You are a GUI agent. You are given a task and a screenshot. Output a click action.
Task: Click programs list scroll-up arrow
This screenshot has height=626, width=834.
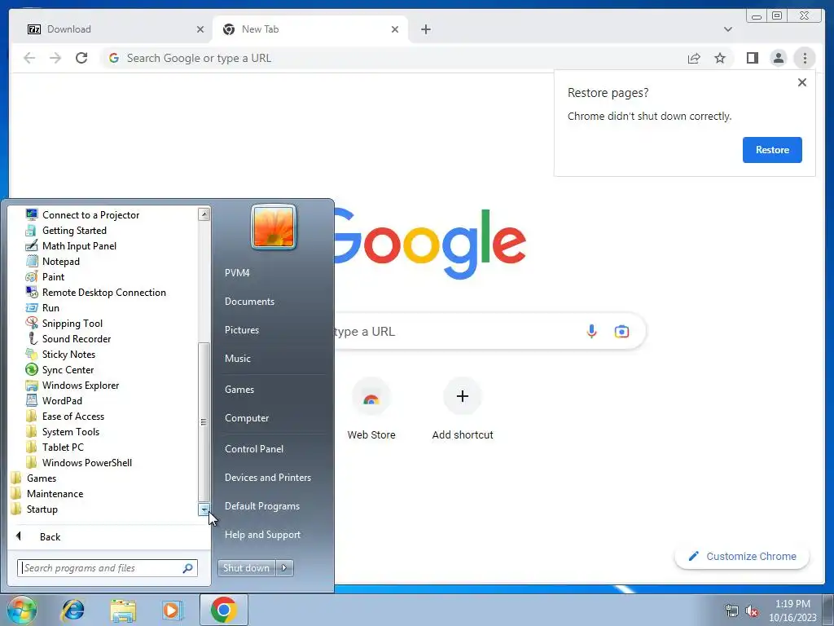click(204, 214)
